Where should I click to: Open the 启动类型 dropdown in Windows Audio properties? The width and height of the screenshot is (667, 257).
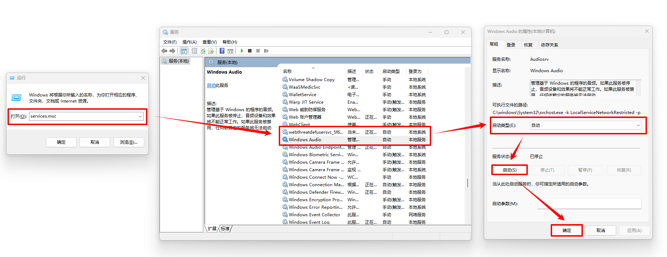pos(638,125)
